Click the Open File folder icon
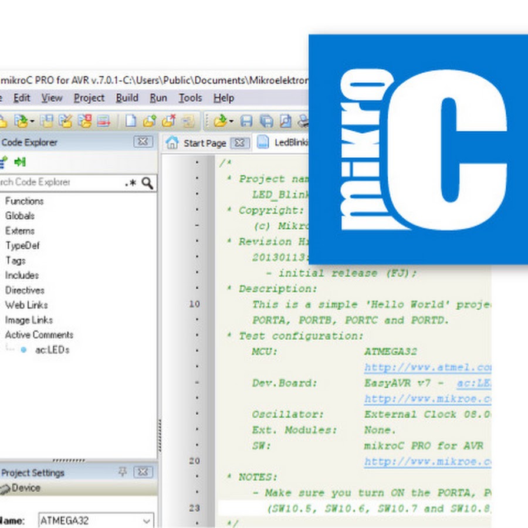528x528 pixels. click(221, 121)
